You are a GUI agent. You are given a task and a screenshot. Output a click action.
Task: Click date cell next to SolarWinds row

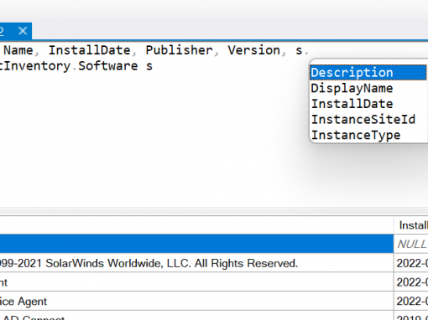pyautogui.click(x=411, y=263)
